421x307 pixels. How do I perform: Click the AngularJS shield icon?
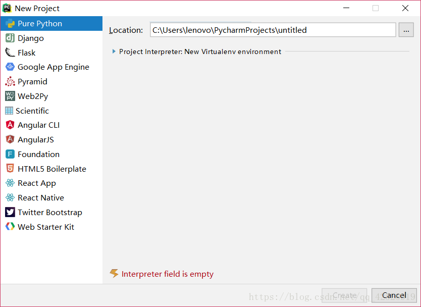pos(10,139)
